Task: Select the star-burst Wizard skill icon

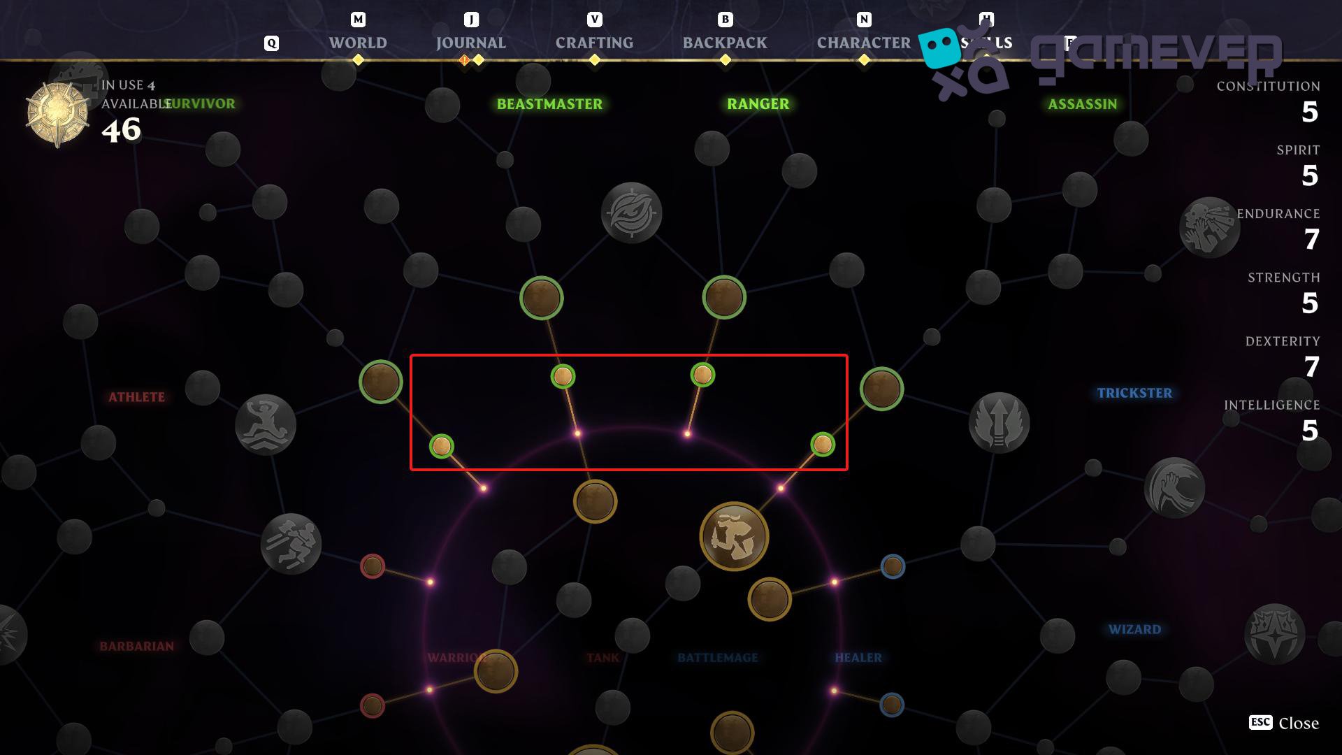Action: point(1274,634)
